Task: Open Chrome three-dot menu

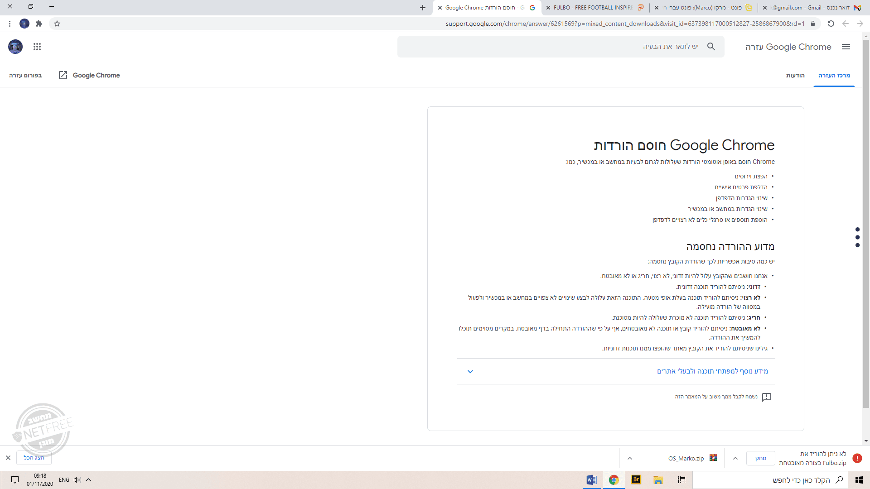Action: (x=10, y=24)
